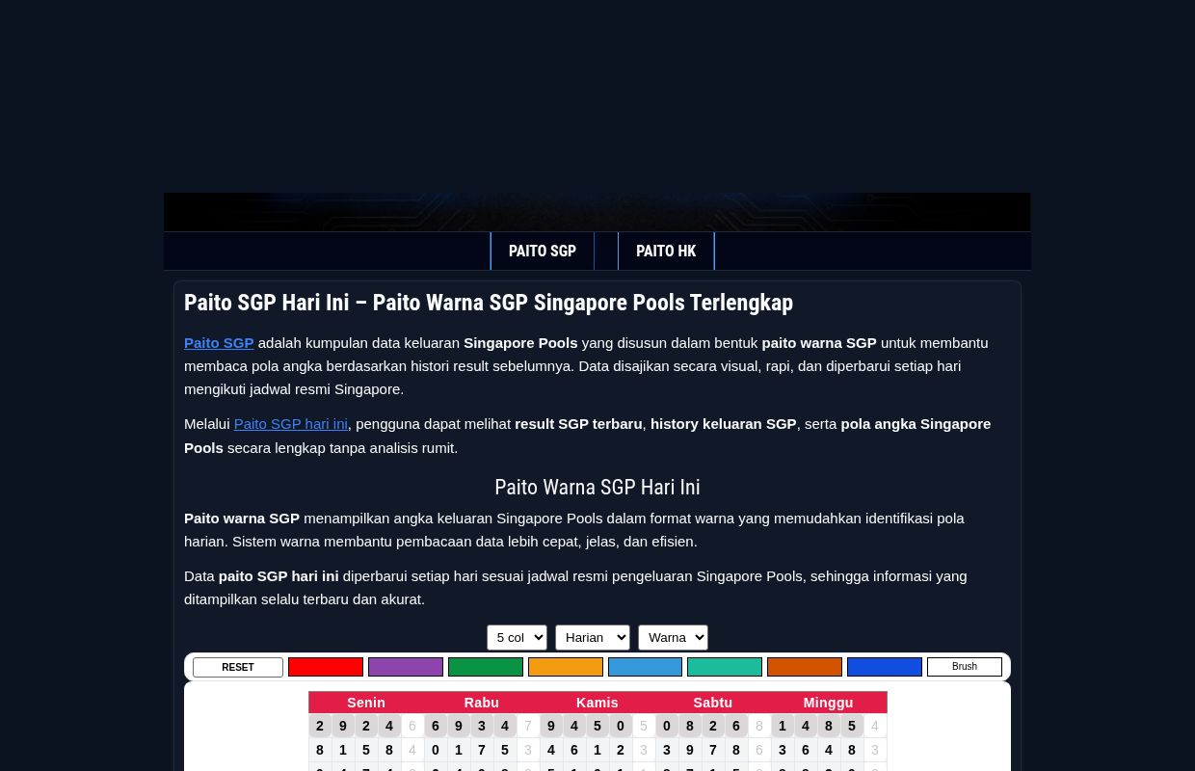
Task: Select the teal color swatch
Action: click(x=725, y=667)
